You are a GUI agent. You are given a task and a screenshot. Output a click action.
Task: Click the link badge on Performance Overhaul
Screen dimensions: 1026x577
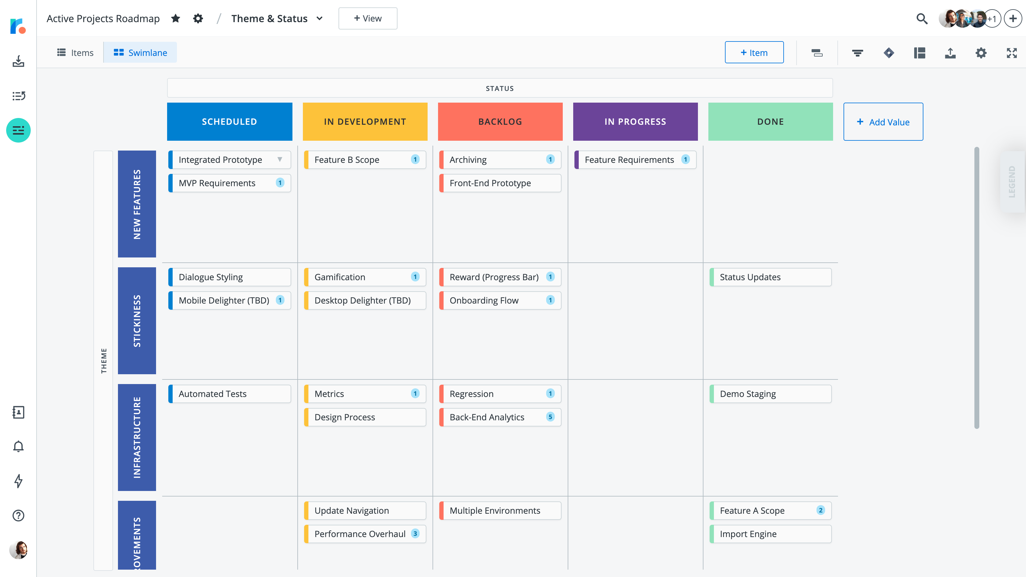click(x=415, y=534)
